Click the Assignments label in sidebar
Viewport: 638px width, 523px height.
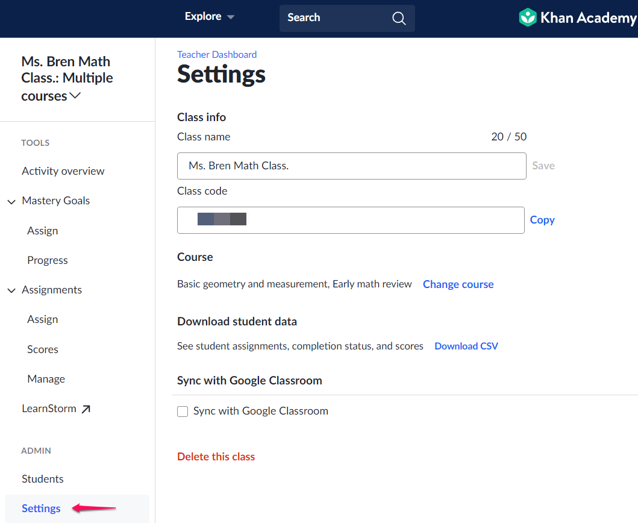coord(52,290)
